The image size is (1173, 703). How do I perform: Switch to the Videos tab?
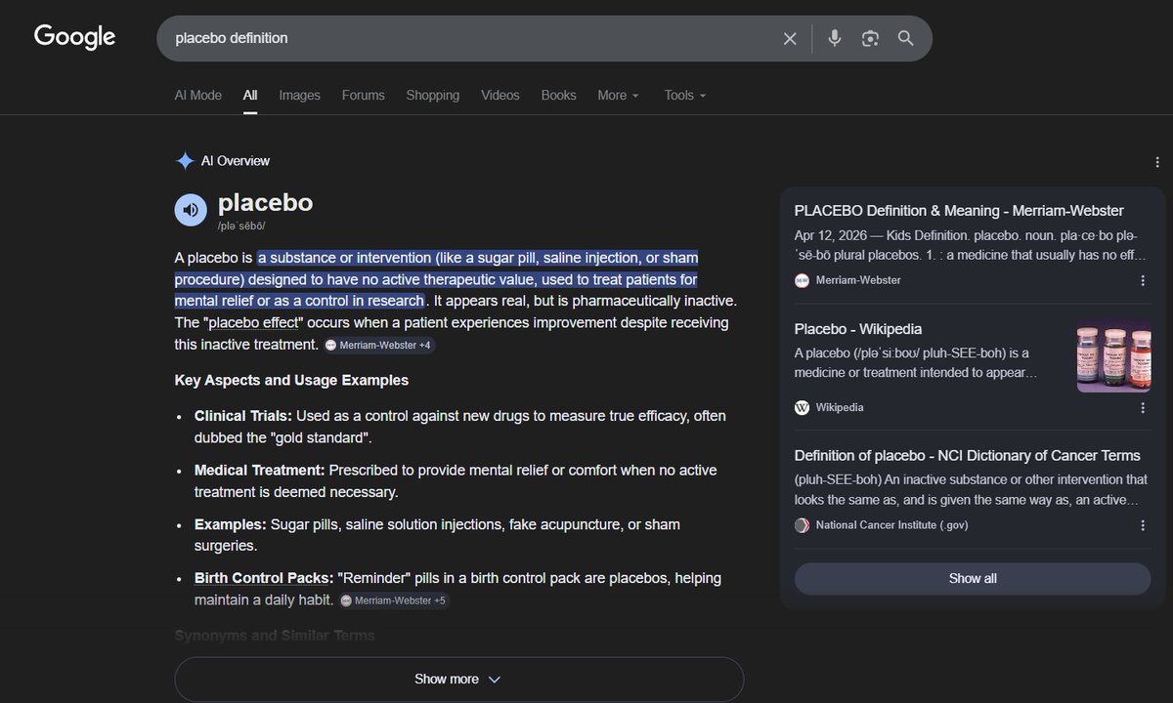(500, 95)
